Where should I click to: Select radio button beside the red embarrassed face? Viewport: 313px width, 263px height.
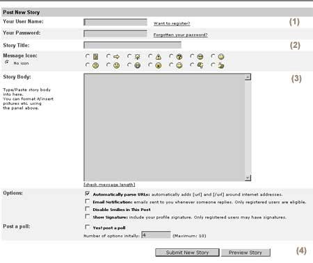150,65
